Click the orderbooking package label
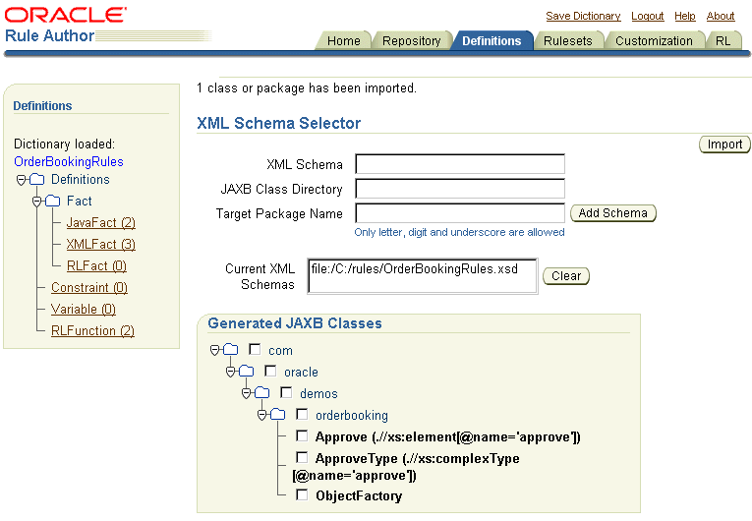Image resolution: width=752 pixels, height=521 pixels. point(352,416)
